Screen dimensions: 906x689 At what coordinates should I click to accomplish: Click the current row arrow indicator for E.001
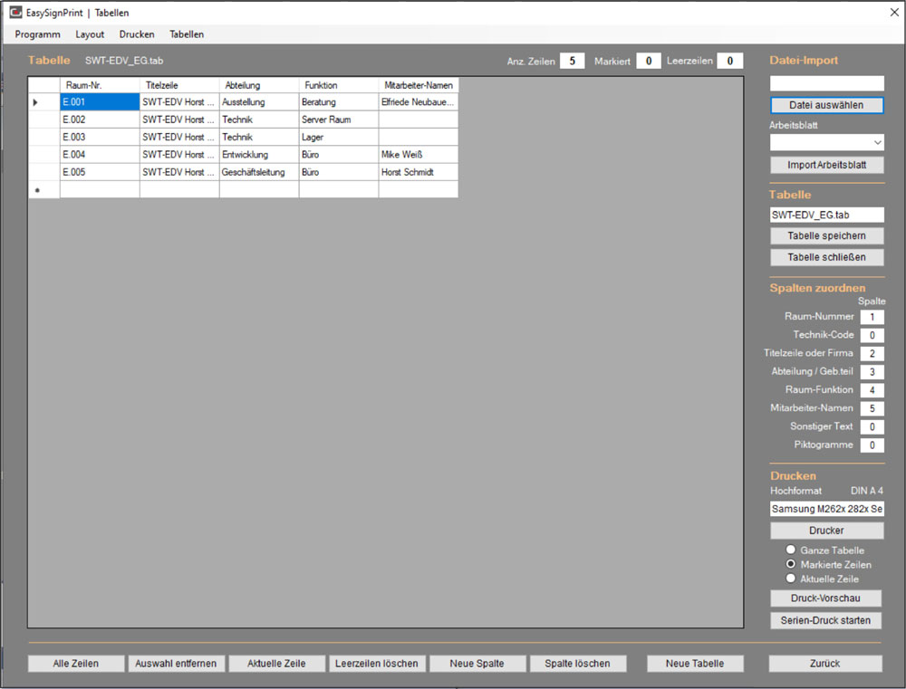pyautogui.click(x=36, y=102)
